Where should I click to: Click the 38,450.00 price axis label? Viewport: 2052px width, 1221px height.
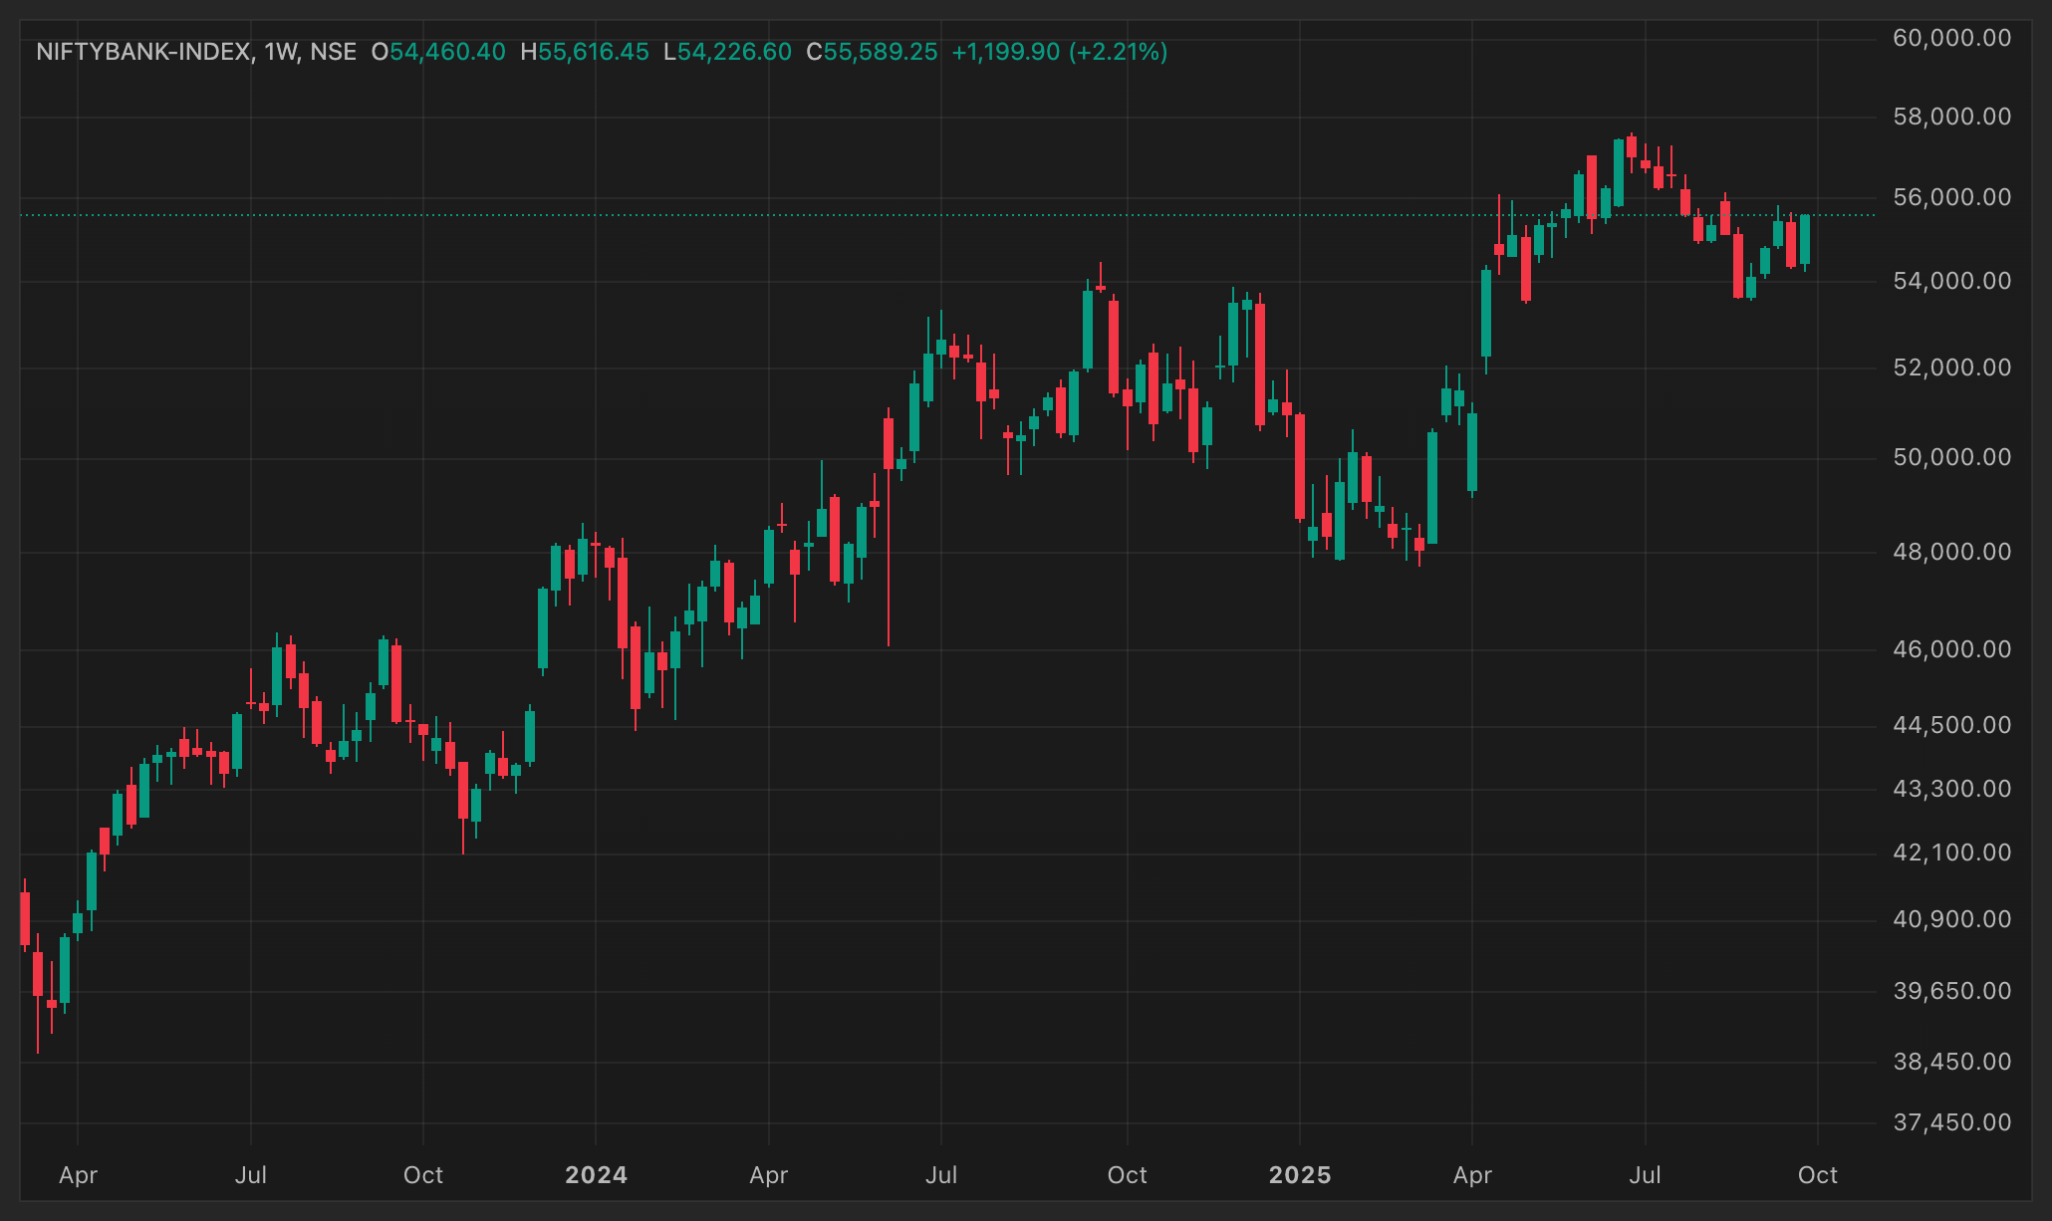pos(1952,1062)
